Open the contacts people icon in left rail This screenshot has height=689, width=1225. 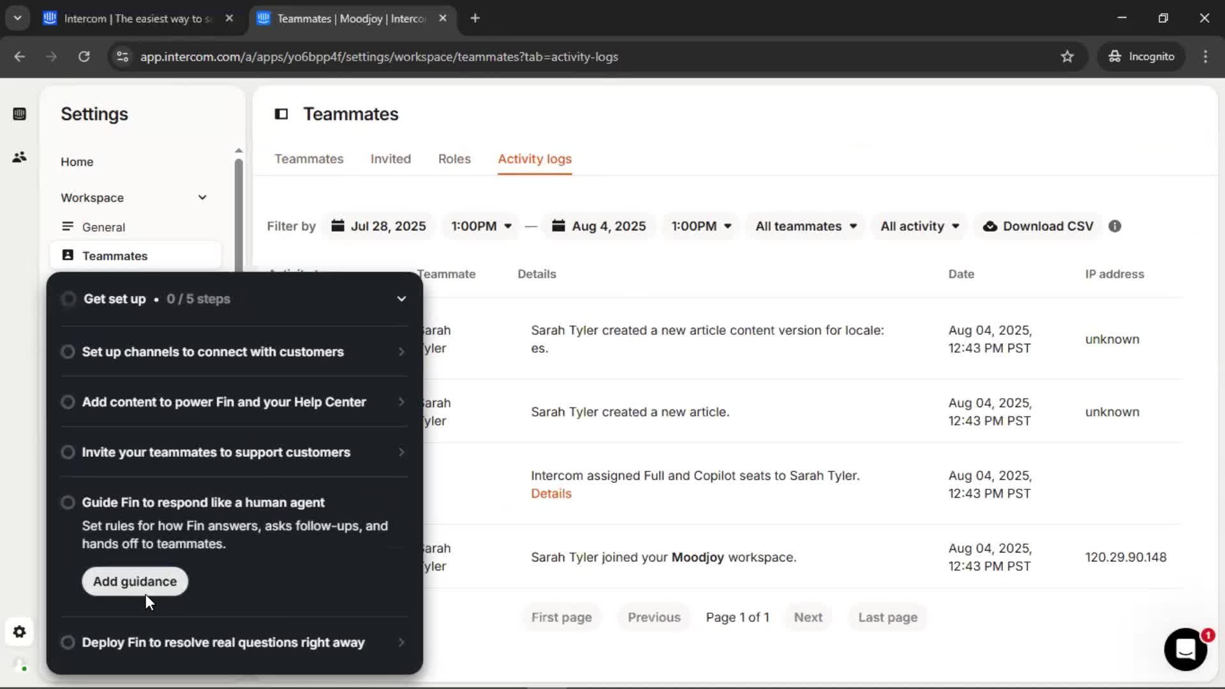click(x=19, y=157)
